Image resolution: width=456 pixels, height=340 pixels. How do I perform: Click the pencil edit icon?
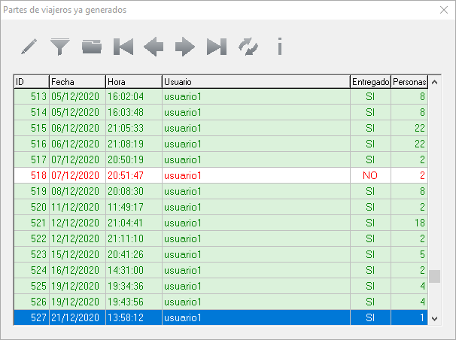[x=29, y=47]
